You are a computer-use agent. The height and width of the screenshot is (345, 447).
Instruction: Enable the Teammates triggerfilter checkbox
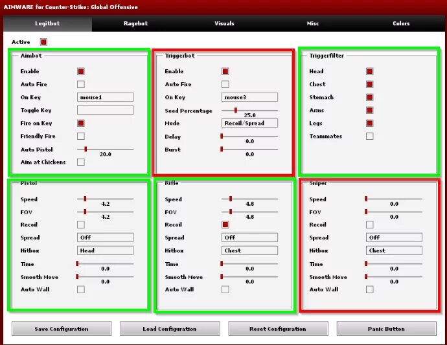click(370, 136)
